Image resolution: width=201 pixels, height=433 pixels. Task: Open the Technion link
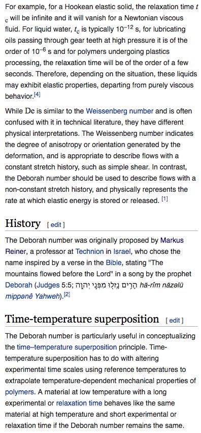[89, 251]
